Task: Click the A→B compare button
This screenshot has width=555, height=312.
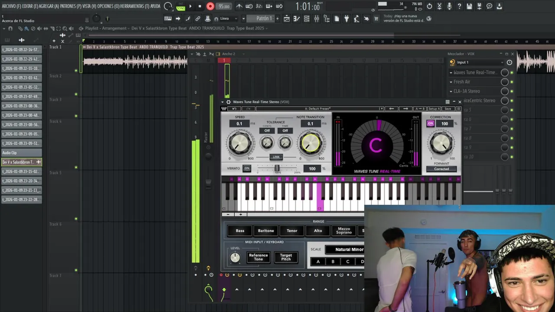Action: point(420,109)
